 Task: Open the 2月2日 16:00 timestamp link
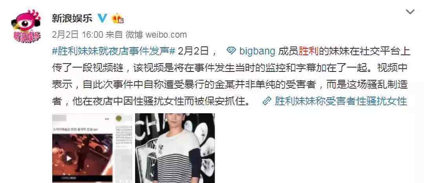[78, 35]
